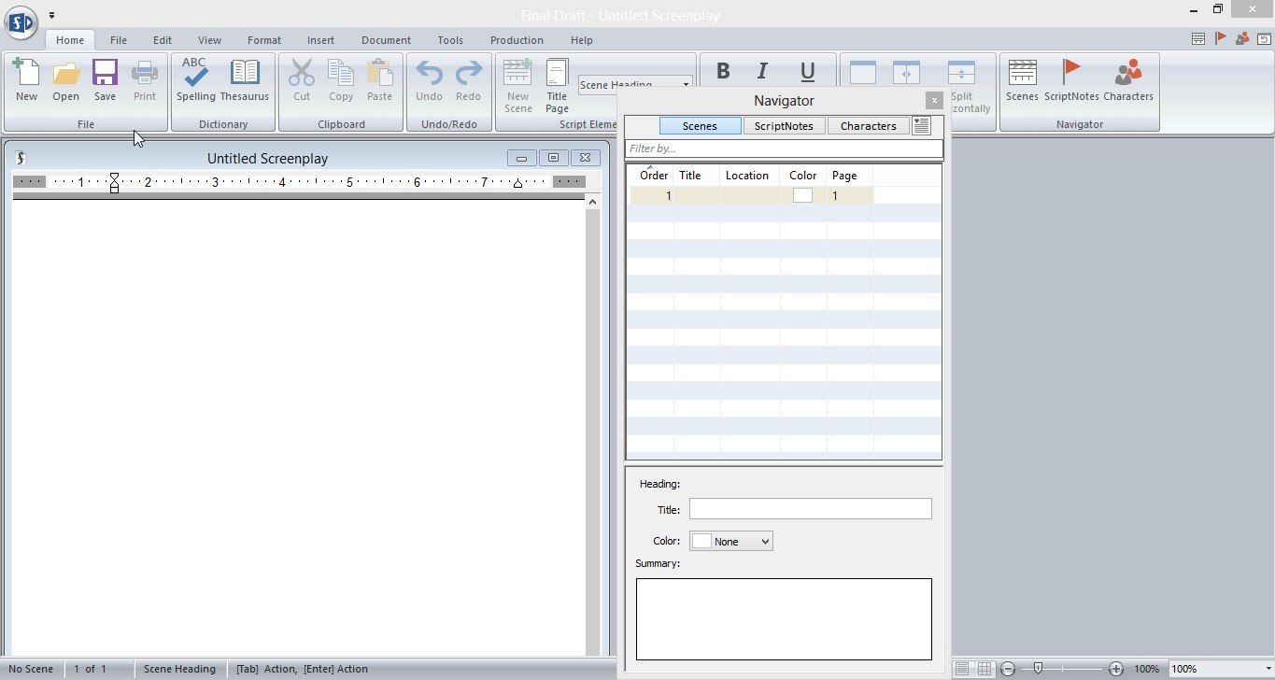
Task: Open the Title Page
Action: (x=557, y=86)
